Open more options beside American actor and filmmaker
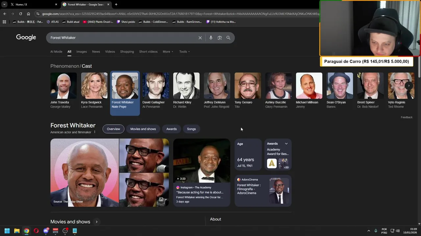Image resolution: width=421 pixels, height=236 pixels. 95,132
